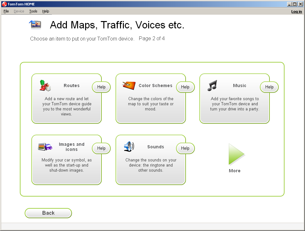The height and width of the screenshot is (231, 305).
Task: Click the 'Page 2 of 4' indicator
Action: [x=152, y=38]
